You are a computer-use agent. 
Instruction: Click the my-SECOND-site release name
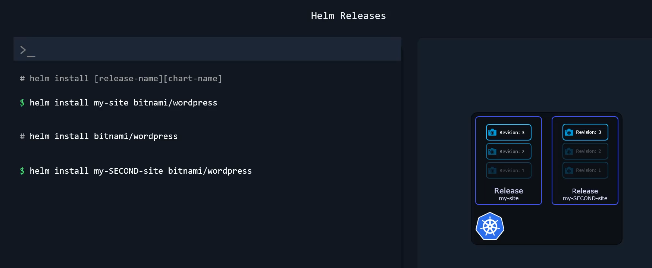tap(585, 198)
